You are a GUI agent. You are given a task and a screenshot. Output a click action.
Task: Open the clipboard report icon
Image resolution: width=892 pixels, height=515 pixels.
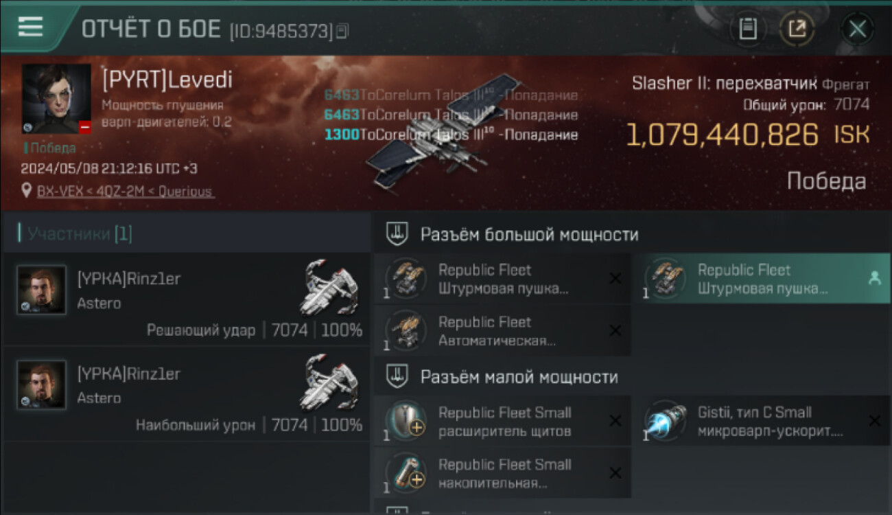747,29
